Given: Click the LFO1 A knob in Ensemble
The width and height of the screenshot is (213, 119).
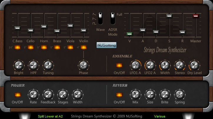Looking at the screenshot, I should tap(135, 65).
